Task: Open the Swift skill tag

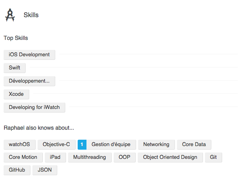Action: pyautogui.click(x=14, y=68)
